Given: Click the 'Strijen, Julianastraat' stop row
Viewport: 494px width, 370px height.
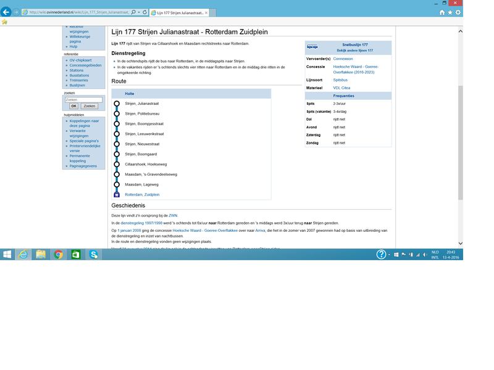Looking at the screenshot, I should (191, 104).
